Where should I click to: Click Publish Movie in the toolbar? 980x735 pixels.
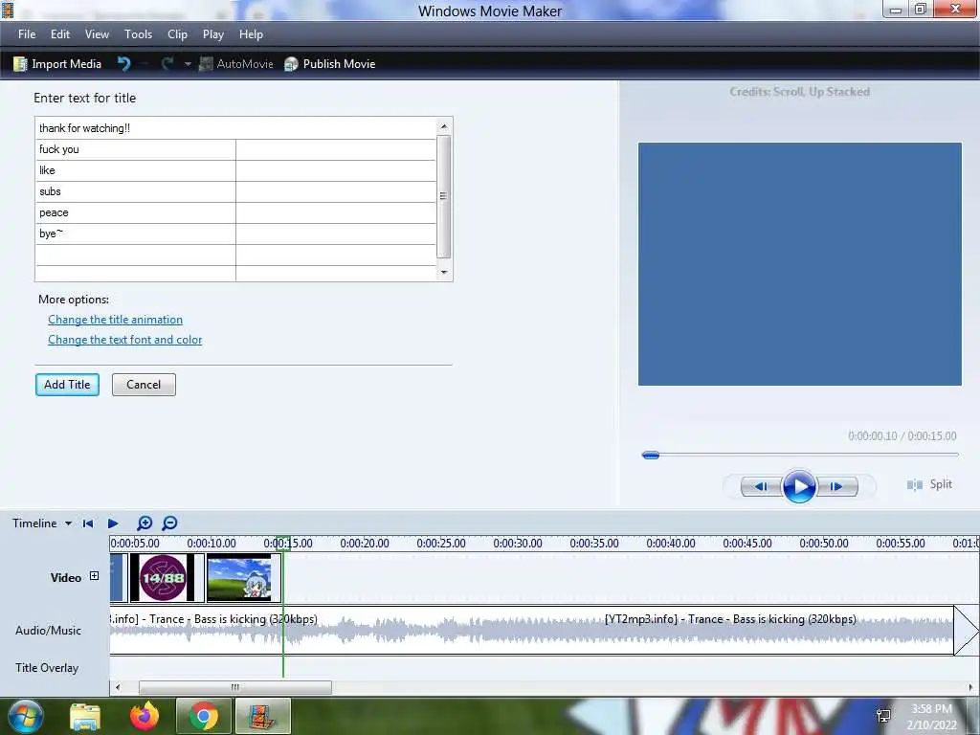[330, 64]
